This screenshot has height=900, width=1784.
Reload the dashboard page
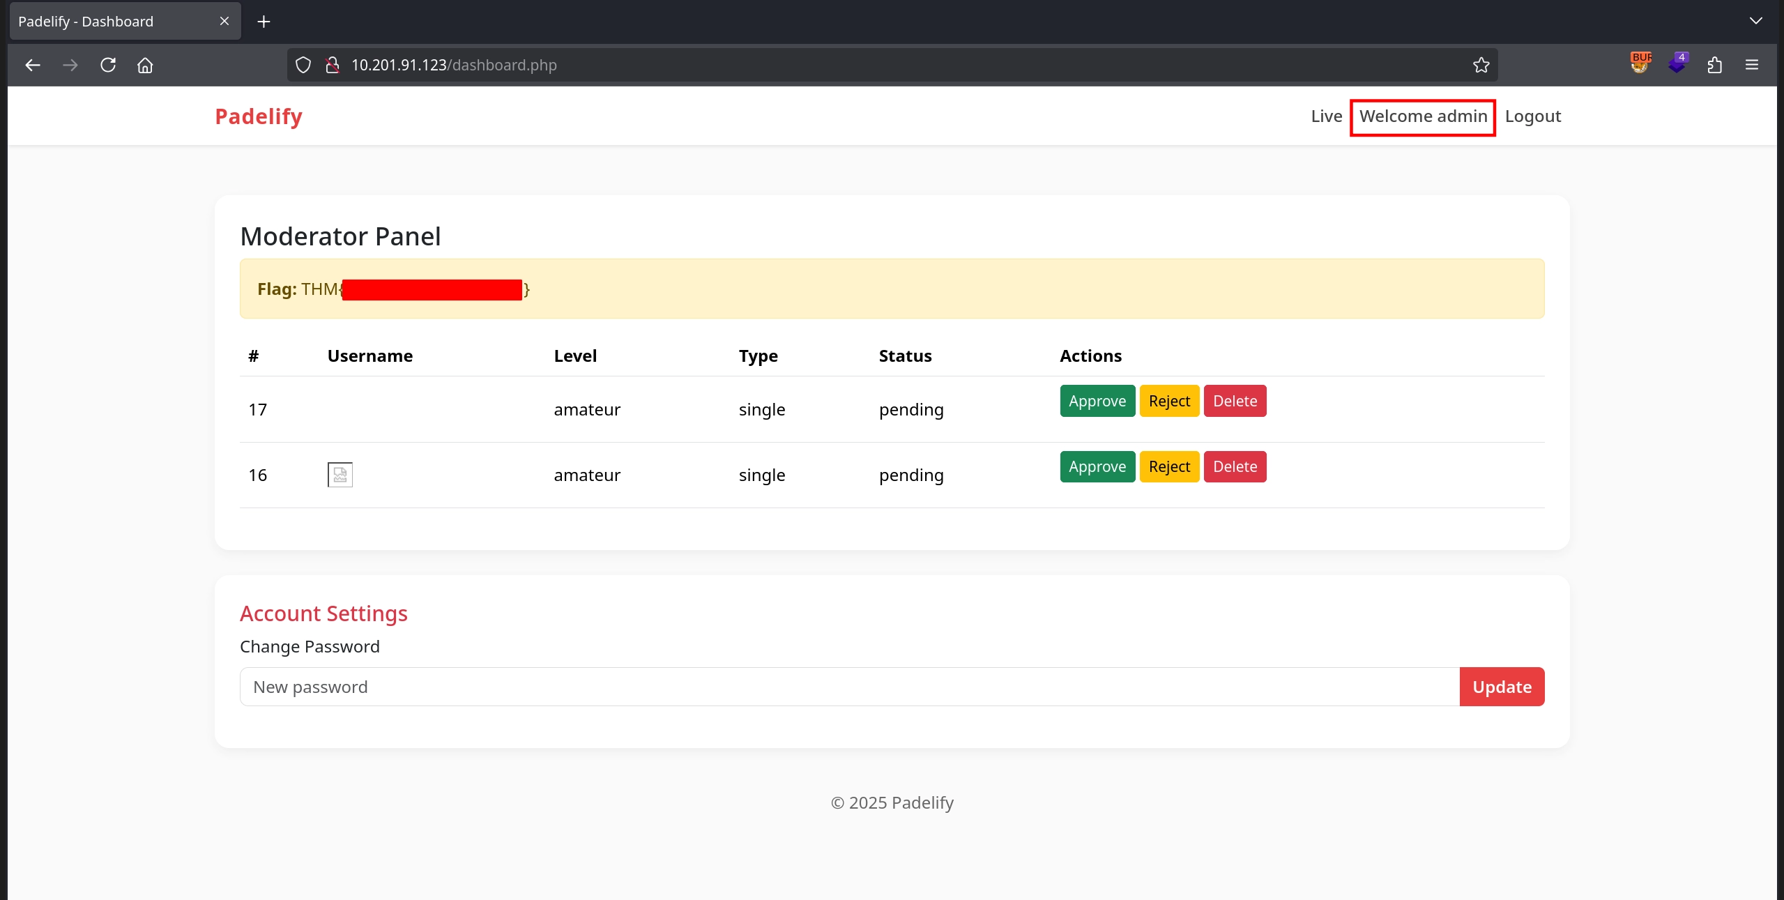coord(108,66)
